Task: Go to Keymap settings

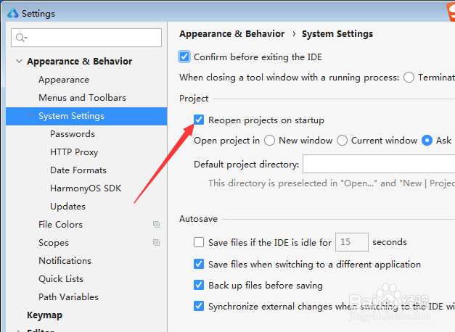Action: tap(45, 315)
